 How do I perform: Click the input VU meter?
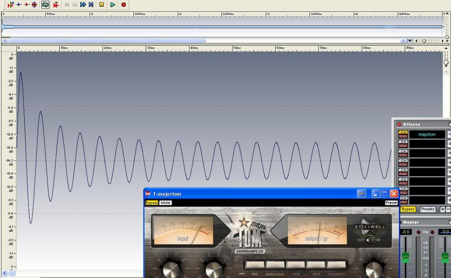pos(183,230)
